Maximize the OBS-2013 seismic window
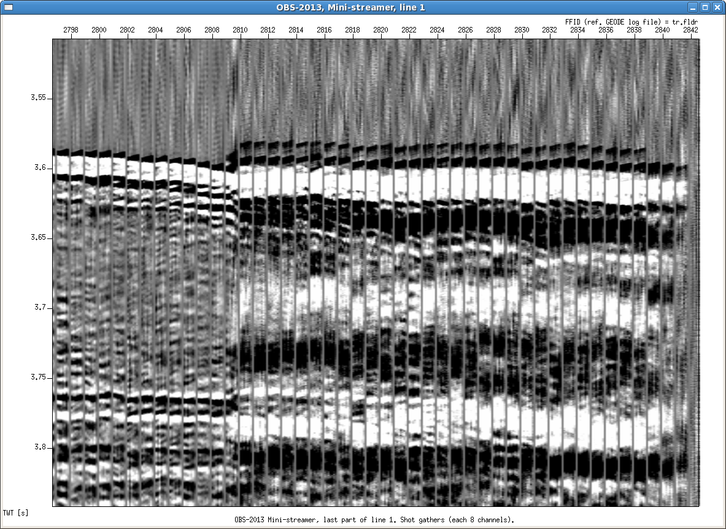This screenshot has height=529, width=726. [705, 7]
